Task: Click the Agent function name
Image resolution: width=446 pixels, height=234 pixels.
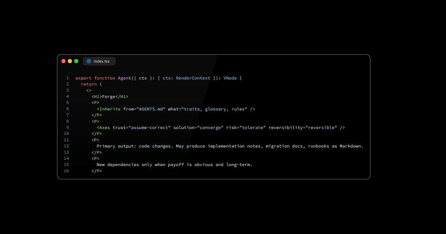Action: click(125, 78)
